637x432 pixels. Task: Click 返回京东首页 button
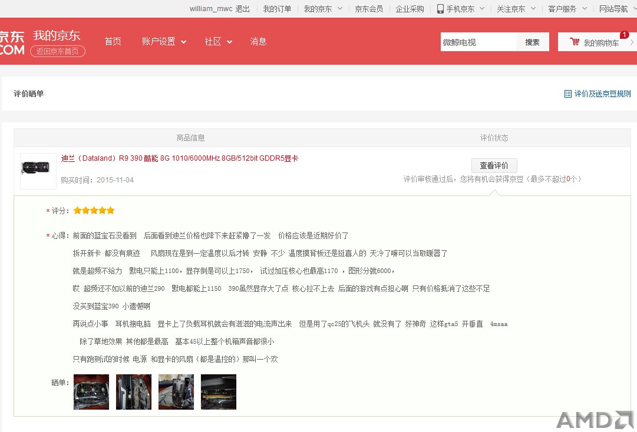[x=58, y=51]
